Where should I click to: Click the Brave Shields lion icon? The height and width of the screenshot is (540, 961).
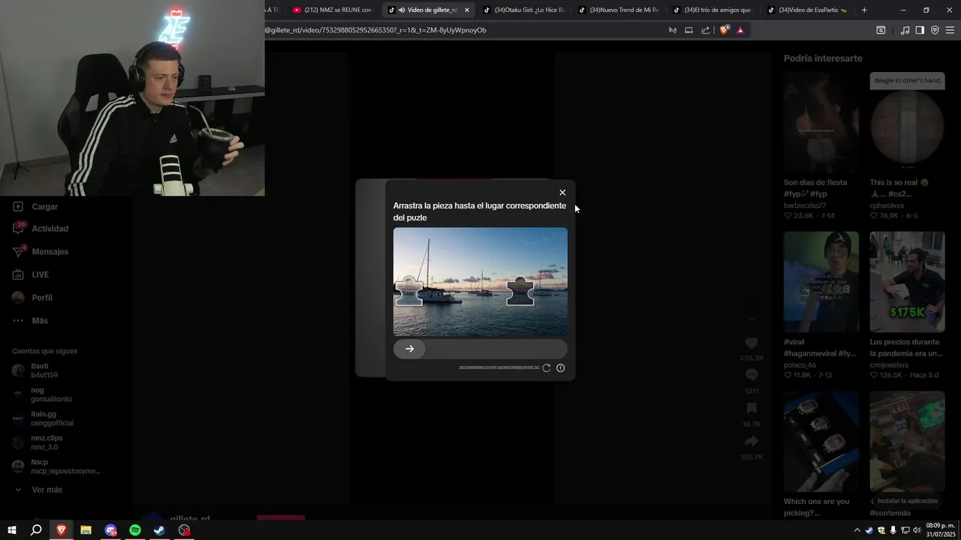click(724, 30)
